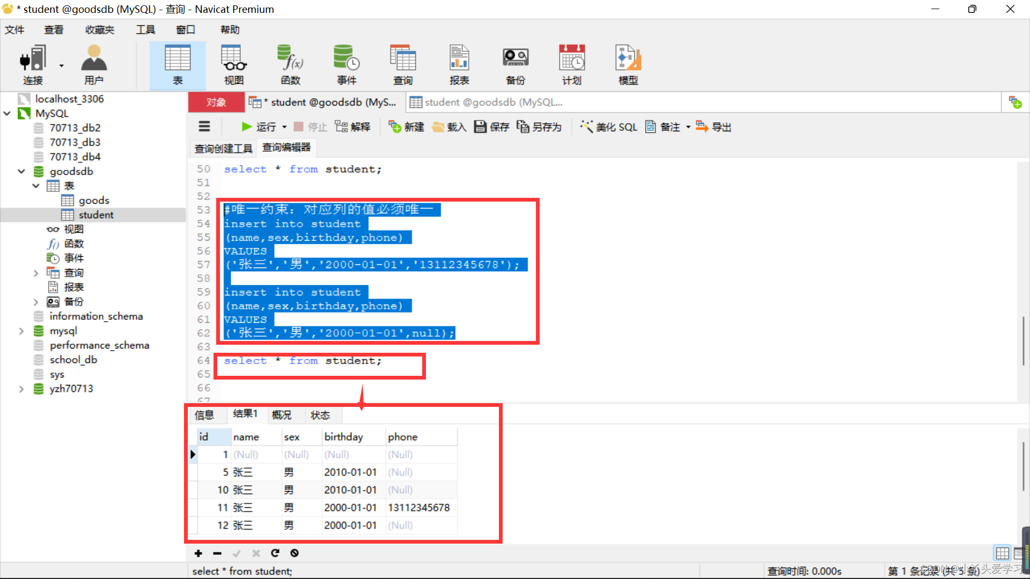Run the query with 运行 button
This screenshot has width=1030, height=579.
click(259, 127)
